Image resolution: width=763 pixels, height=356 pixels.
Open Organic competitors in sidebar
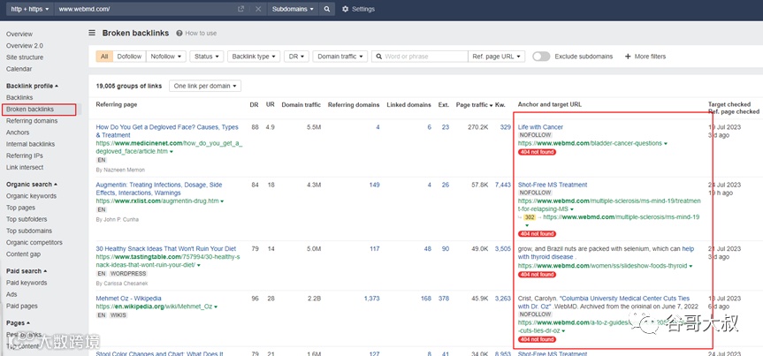[34, 242]
